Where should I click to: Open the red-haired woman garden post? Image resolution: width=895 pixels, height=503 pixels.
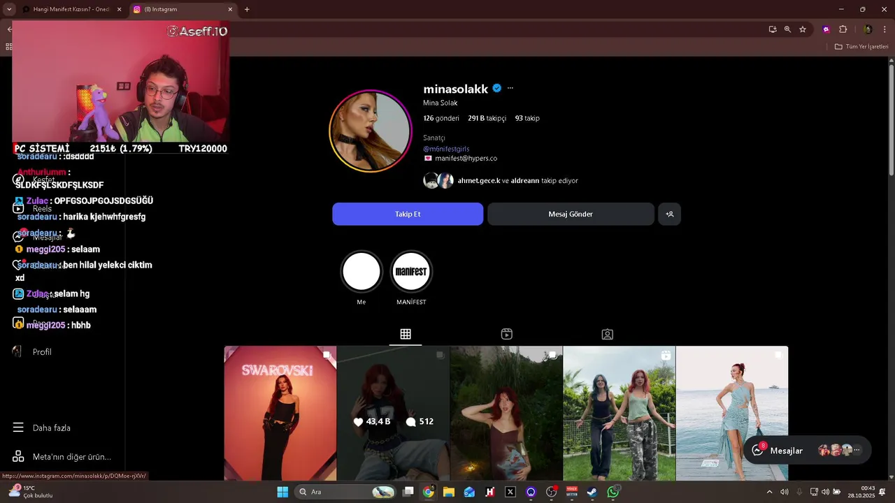pos(506,414)
